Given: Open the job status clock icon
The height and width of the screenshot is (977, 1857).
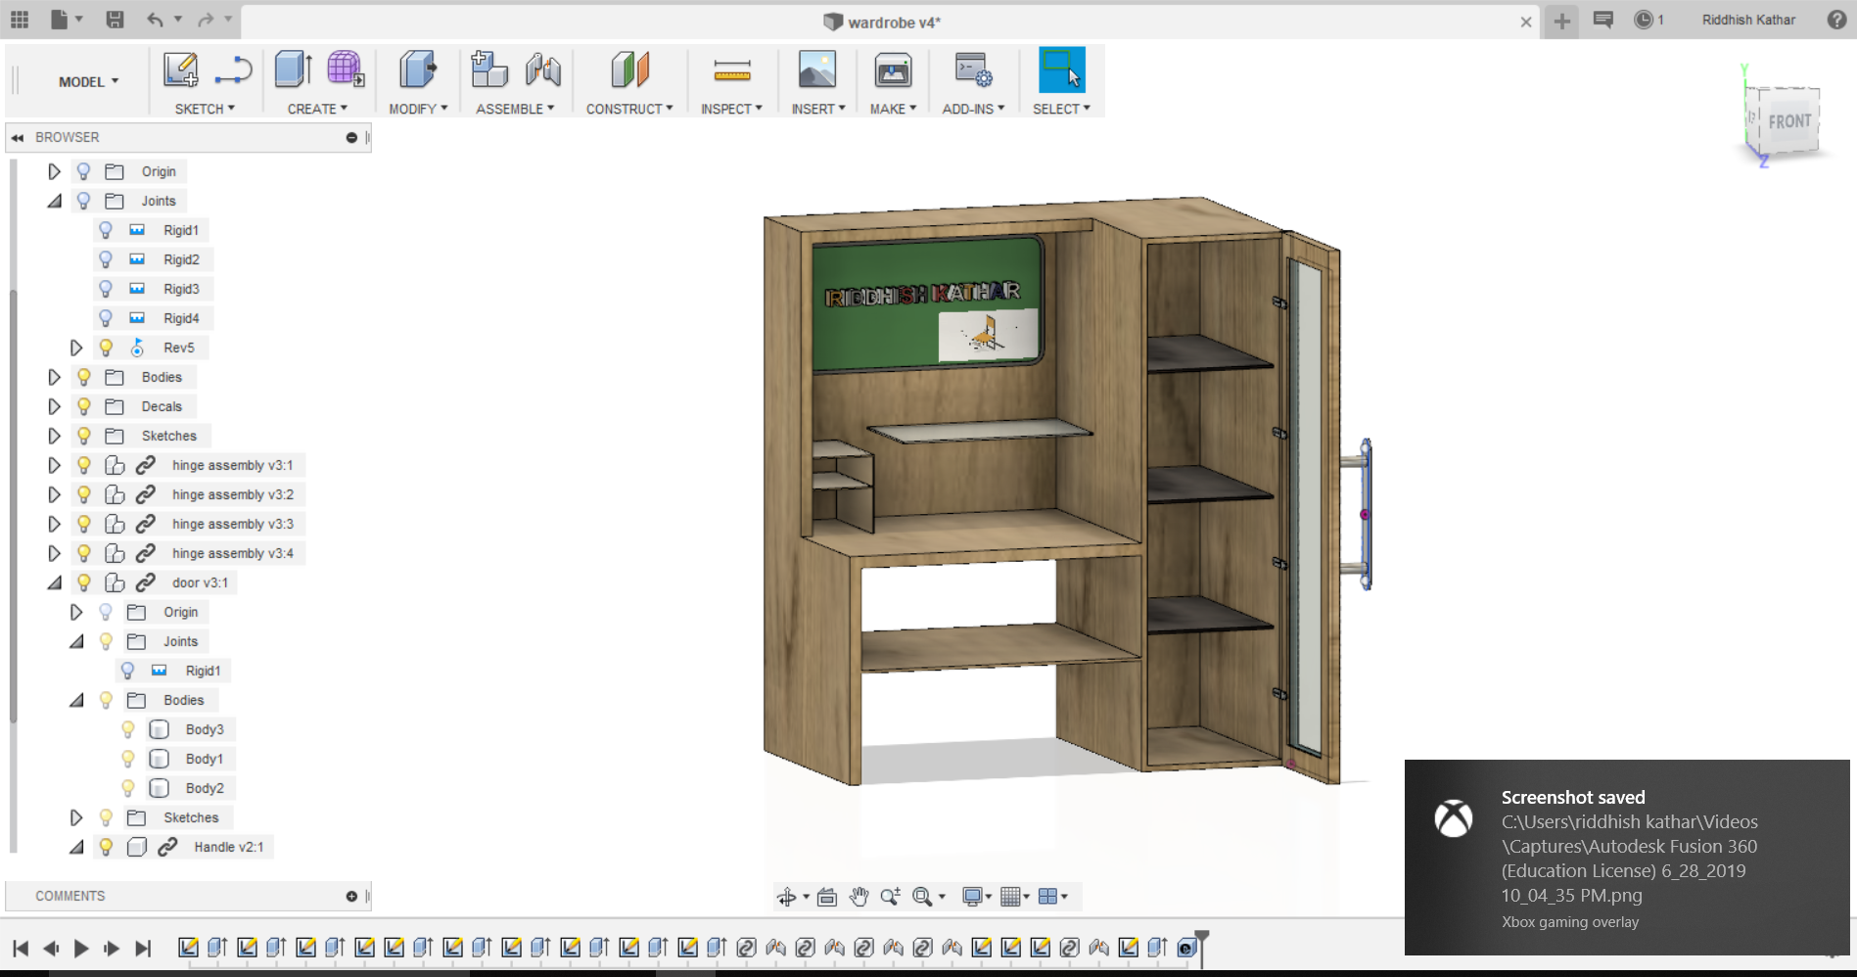Looking at the screenshot, I should click(1644, 20).
